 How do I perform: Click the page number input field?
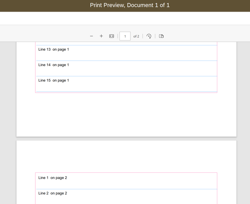click(x=125, y=36)
